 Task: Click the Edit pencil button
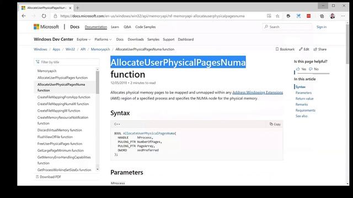pyautogui.click(x=304, y=49)
